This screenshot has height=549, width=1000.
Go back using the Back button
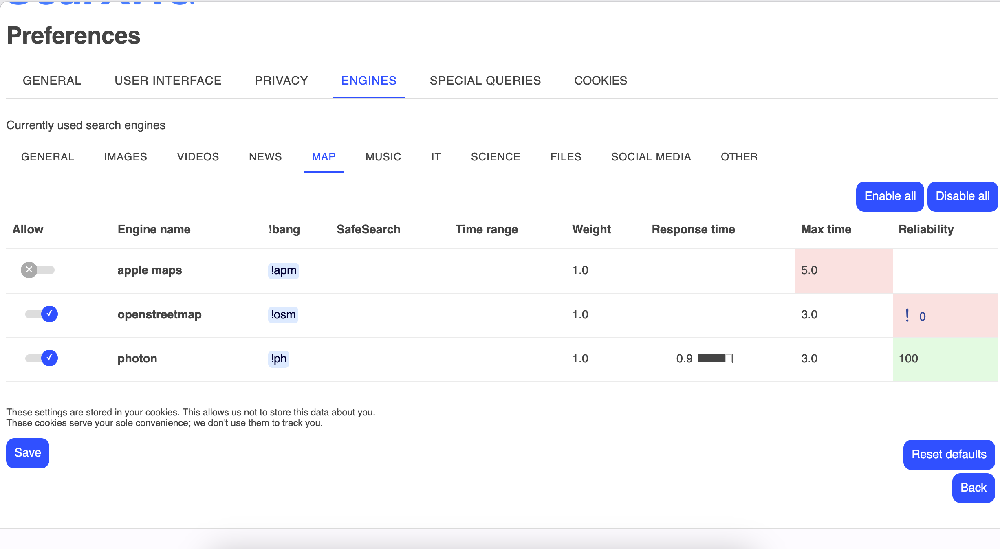[974, 488]
